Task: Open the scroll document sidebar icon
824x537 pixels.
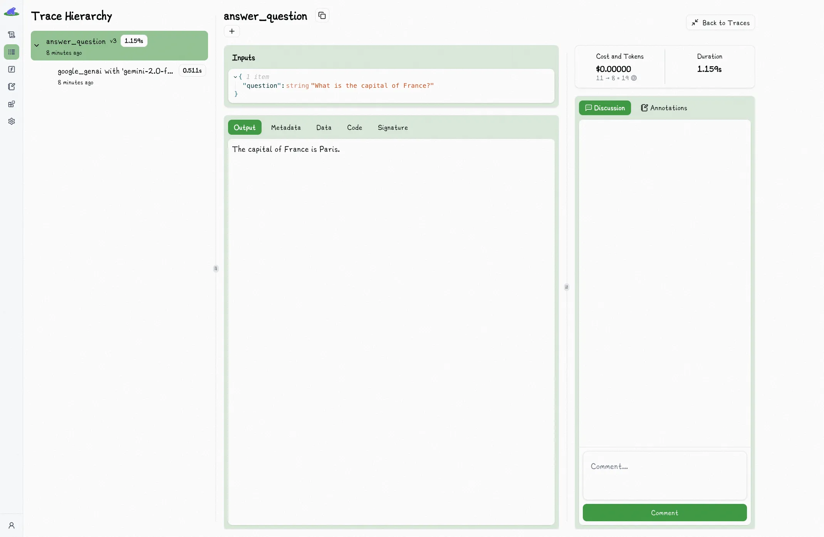Action: (12, 35)
